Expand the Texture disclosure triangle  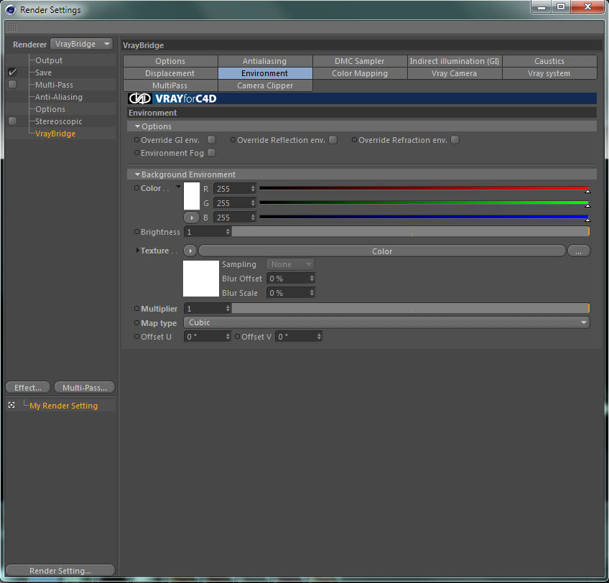(x=137, y=251)
